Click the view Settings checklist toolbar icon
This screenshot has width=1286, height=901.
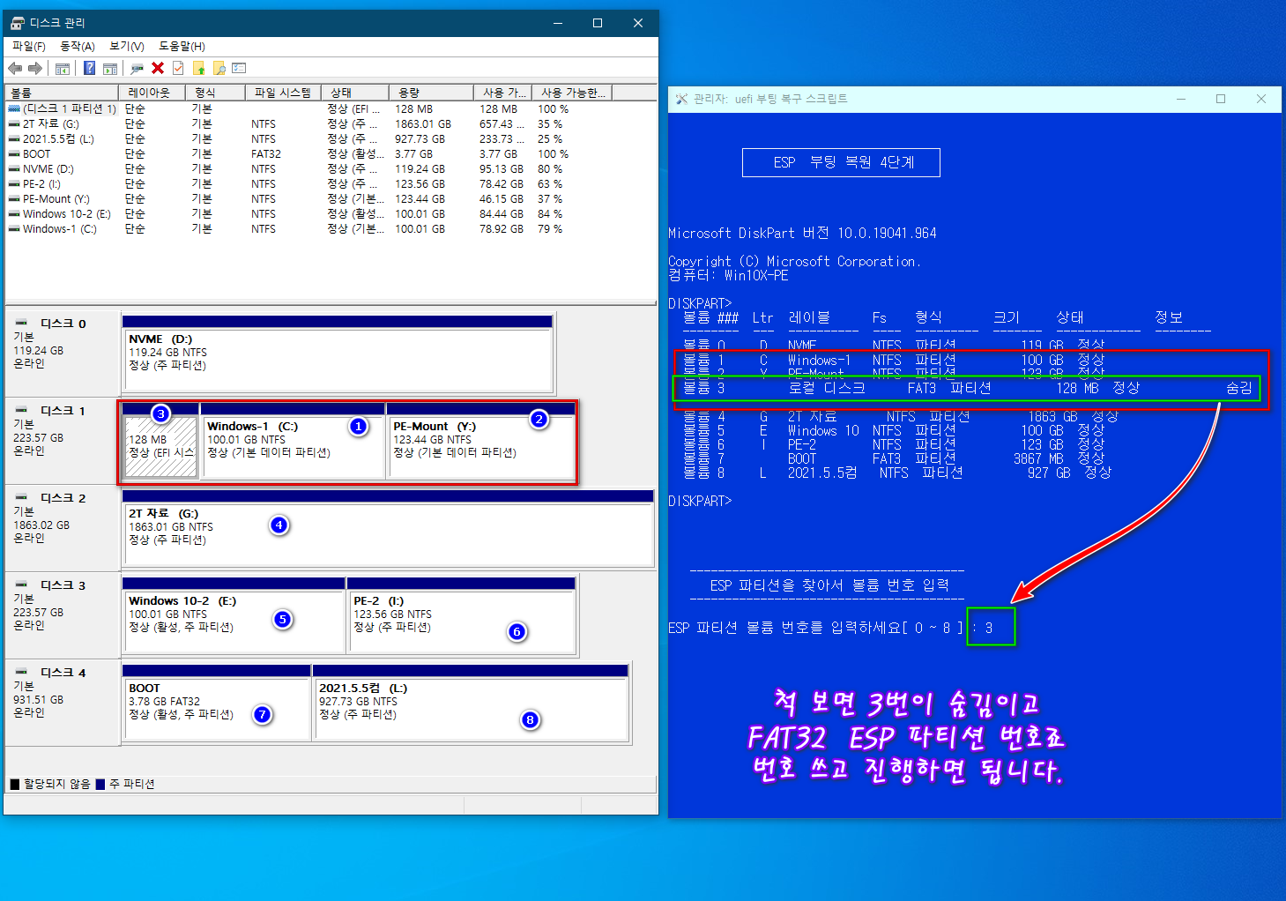click(239, 68)
